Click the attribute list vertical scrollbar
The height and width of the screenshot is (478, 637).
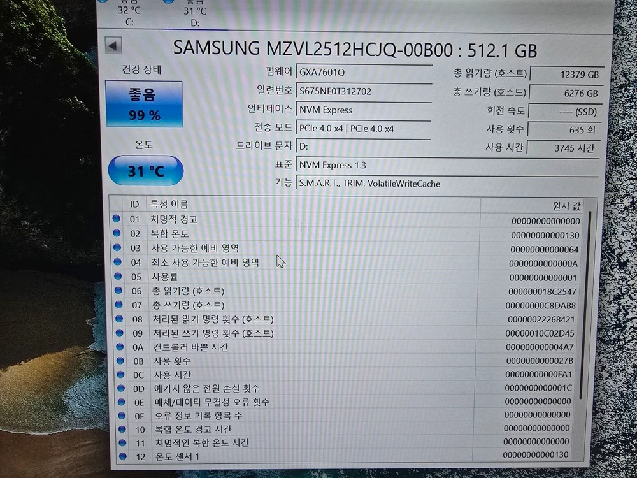click(585, 305)
